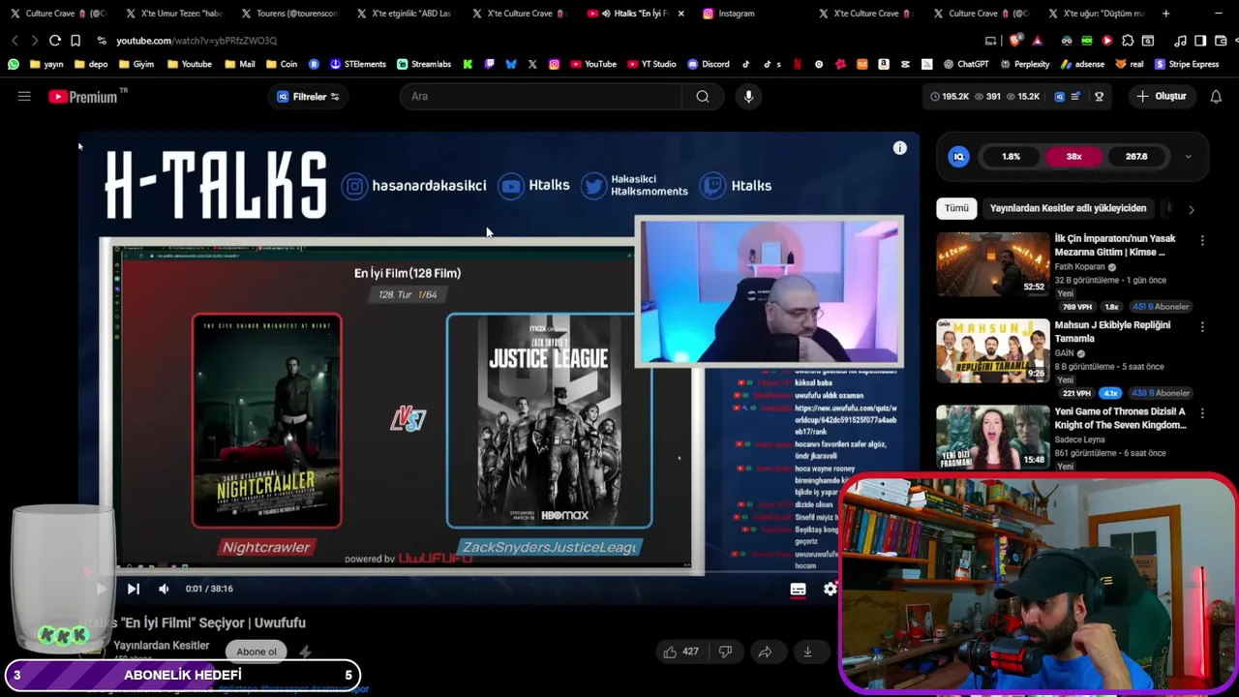Image resolution: width=1239 pixels, height=697 pixels.
Task: Open options menu for Game of Thrones video
Action: coord(1202,413)
